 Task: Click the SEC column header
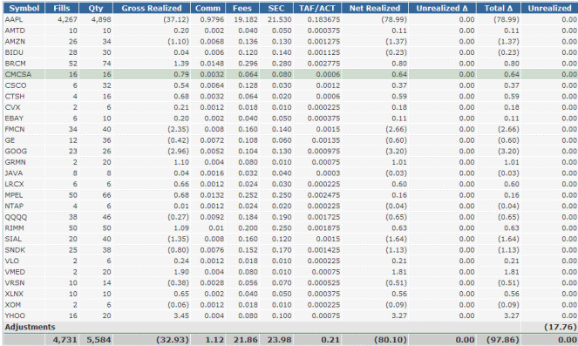click(x=276, y=8)
